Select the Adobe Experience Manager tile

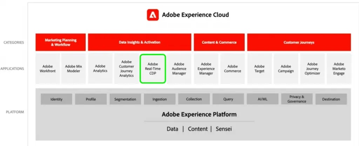click(206, 69)
